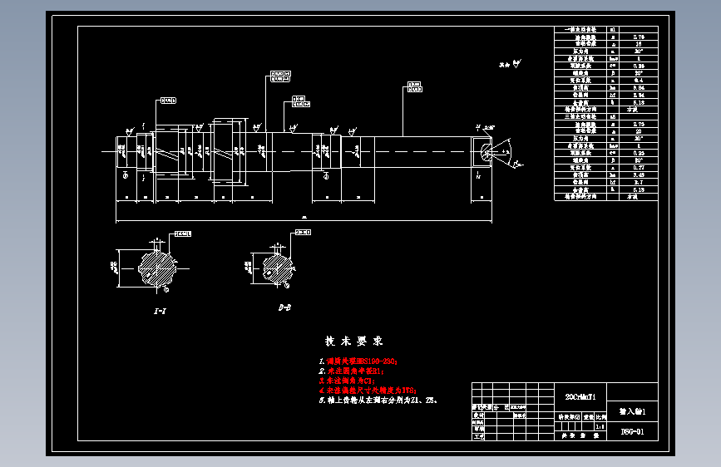Click value 0.27 in the gear parameter table
Viewport: 721px width, 467px height.
coord(638,168)
